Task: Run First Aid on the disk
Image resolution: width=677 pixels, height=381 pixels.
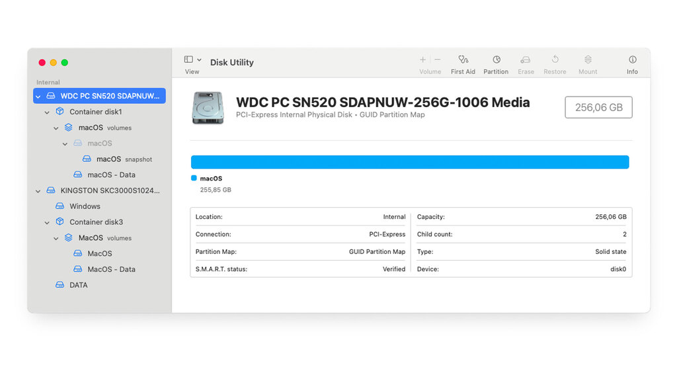Action: [x=463, y=64]
